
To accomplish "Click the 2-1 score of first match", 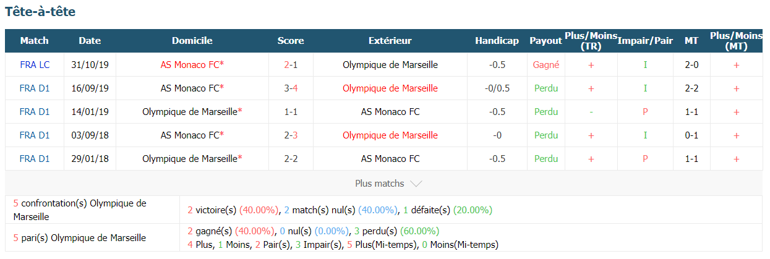I will tap(291, 64).
